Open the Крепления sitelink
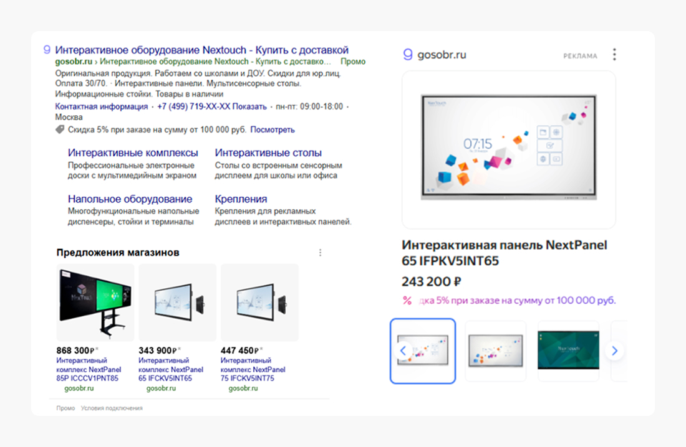This screenshot has width=686, height=447. pos(241,199)
